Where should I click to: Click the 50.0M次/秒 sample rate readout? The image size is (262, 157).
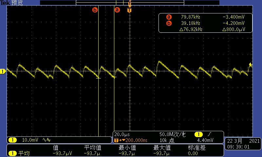pos(173,134)
